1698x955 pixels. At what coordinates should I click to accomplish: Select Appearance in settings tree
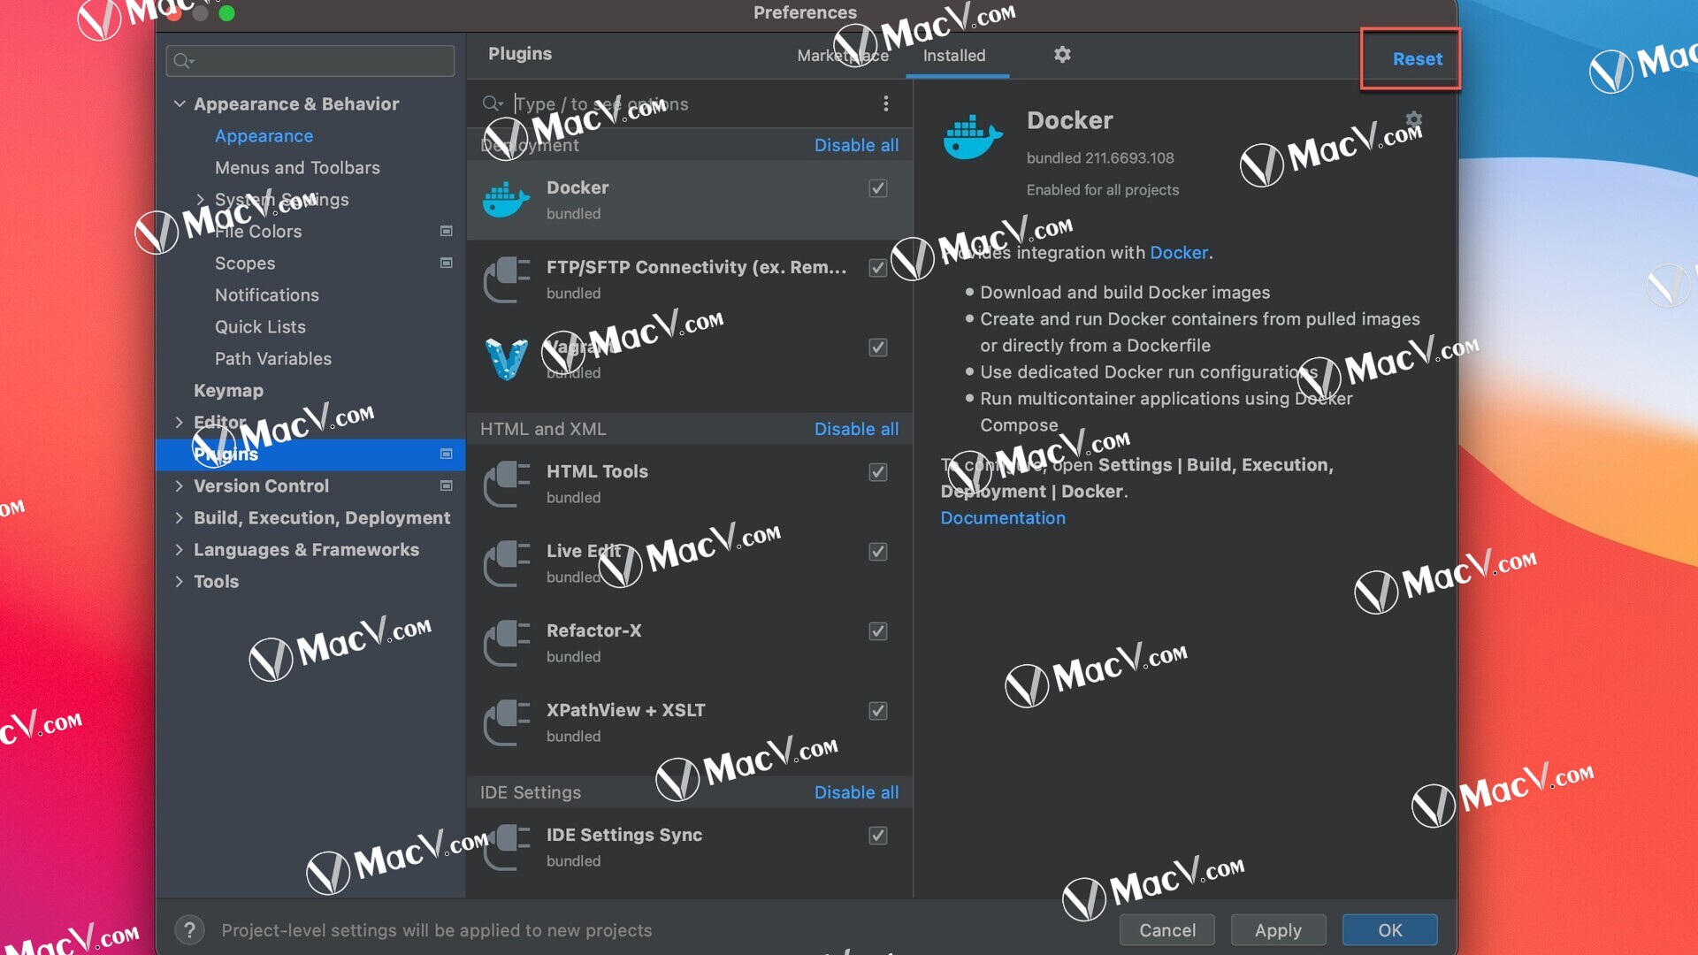[264, 135]
